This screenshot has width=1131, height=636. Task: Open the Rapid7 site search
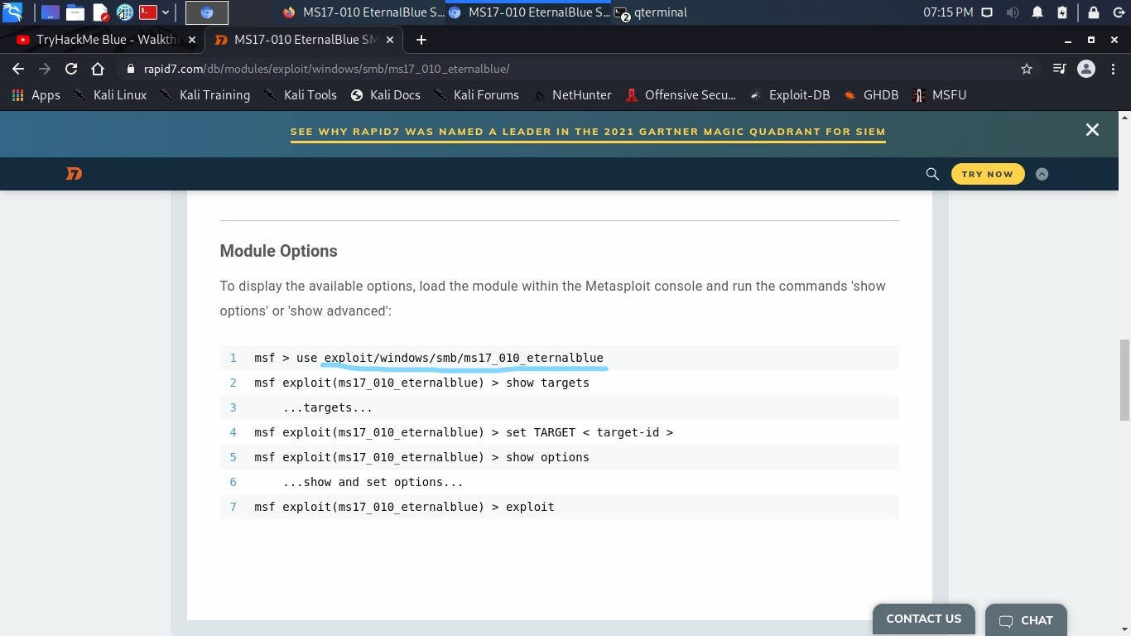[x=932, y=174]
